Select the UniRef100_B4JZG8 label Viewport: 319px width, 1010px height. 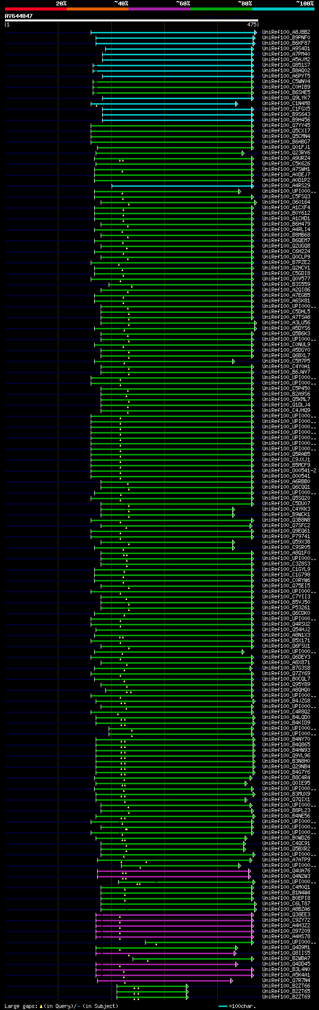[x=286, y=701]
